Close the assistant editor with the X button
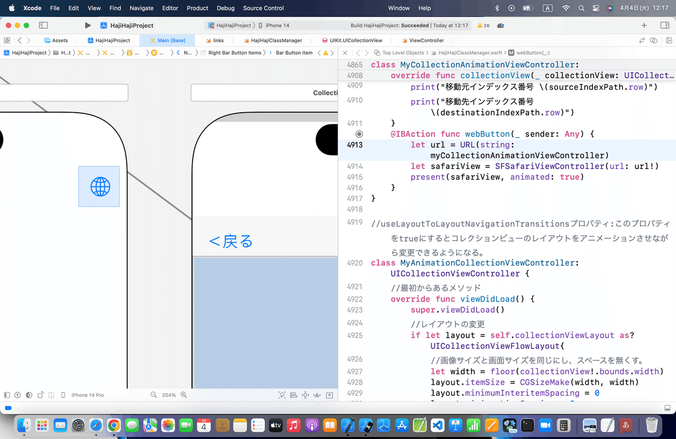 [x=345, y=53]
